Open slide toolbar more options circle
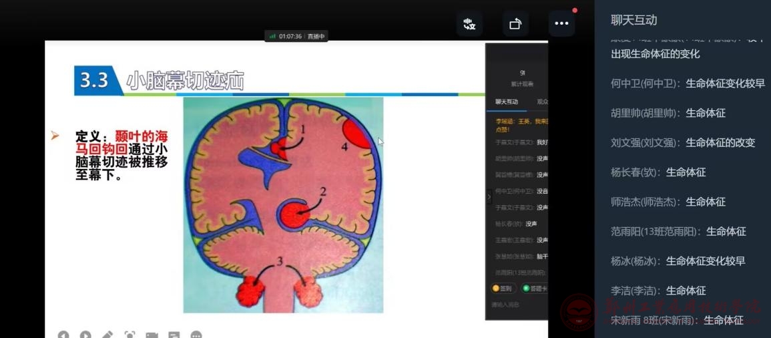Screen dimensions: 771x338 tap(196, 335)
